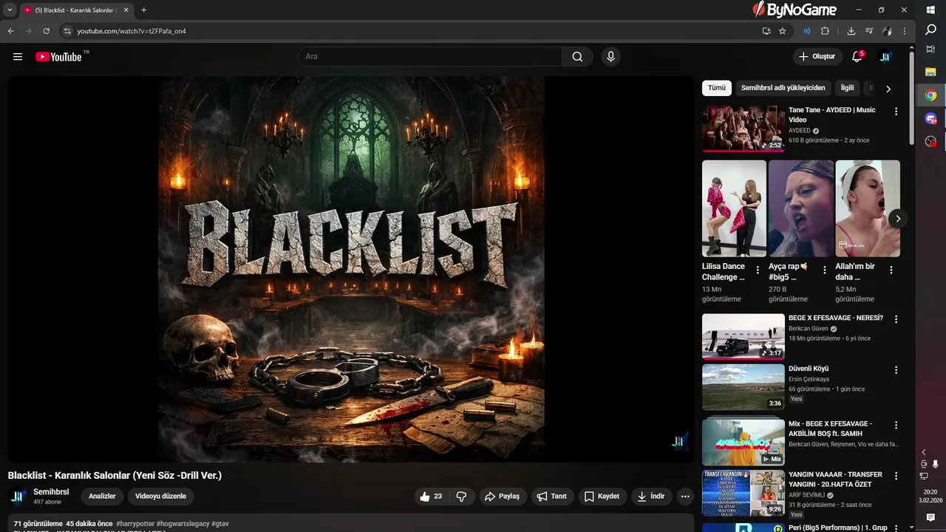Open Semihbrsl channel name link
Viewport: 946px width, 532px height.
click(51, 492)
